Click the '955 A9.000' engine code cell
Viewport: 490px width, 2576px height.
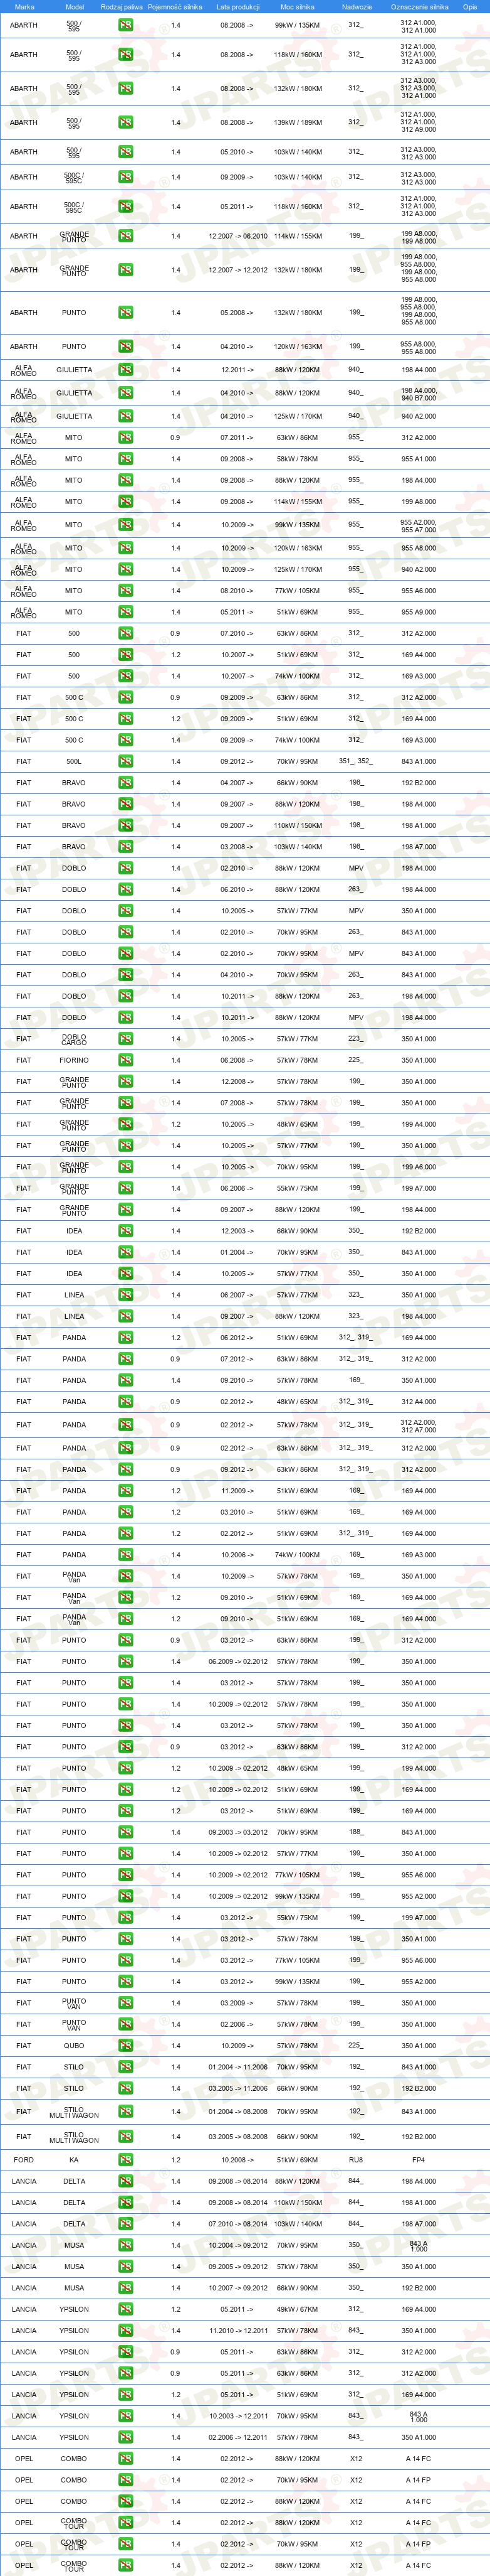(x=418, y=612)
